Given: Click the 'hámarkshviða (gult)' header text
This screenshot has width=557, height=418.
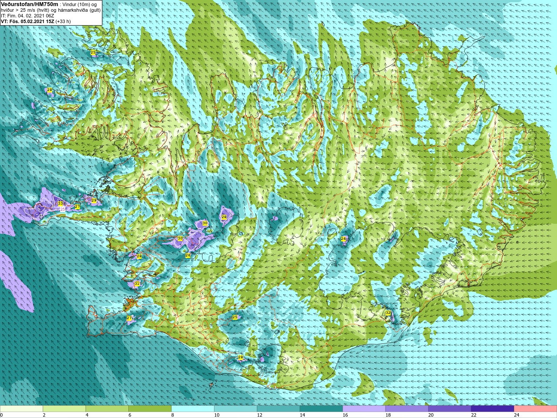Looking at the screenshot, I should 78,10.
